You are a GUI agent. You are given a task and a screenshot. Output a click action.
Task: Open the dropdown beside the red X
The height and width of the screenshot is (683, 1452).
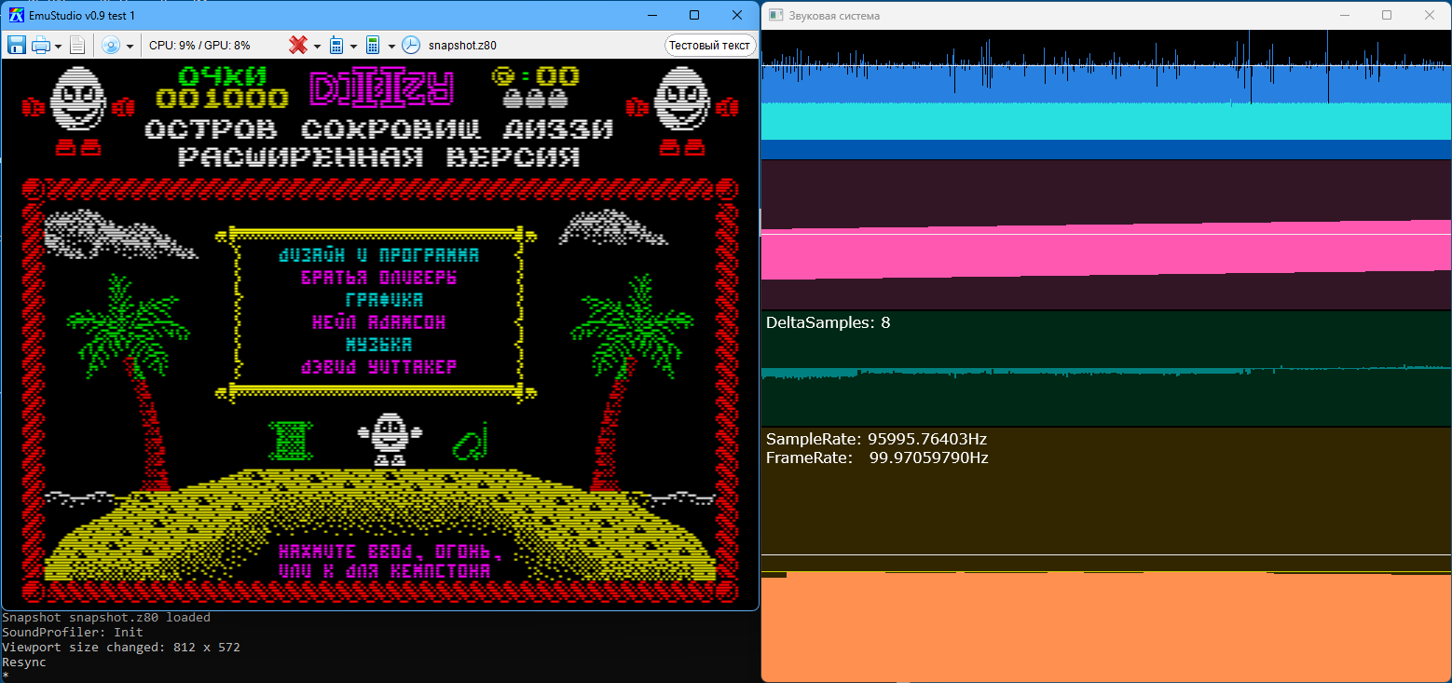[x=317, y=46]
